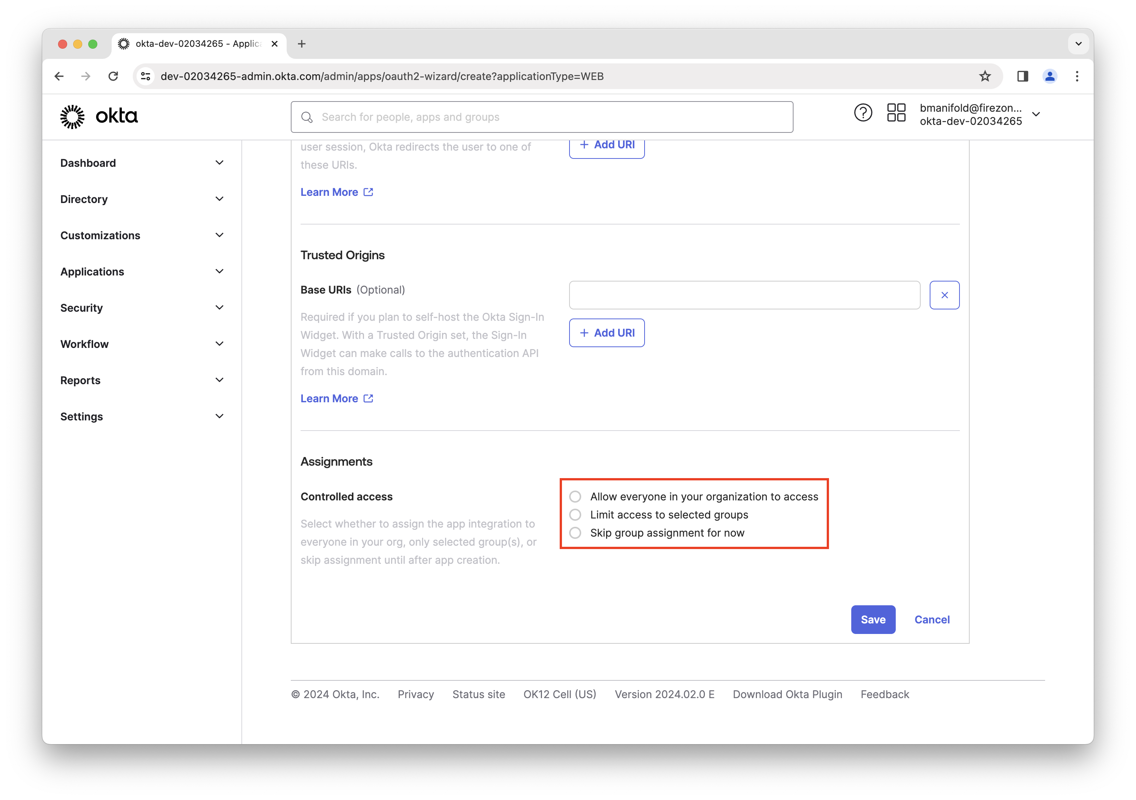Open the browser side panel icon

tap(1022, 76)
